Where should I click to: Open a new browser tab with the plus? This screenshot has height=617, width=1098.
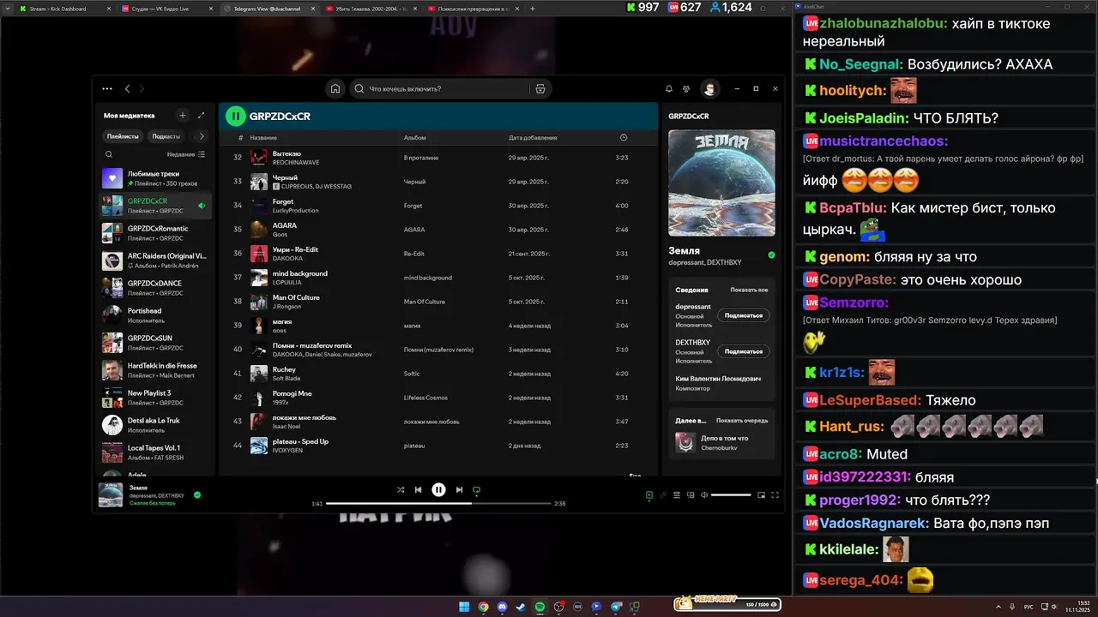tap(533, 9)
